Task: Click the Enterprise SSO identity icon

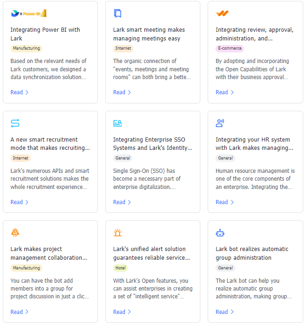Action: click(118, 123)
